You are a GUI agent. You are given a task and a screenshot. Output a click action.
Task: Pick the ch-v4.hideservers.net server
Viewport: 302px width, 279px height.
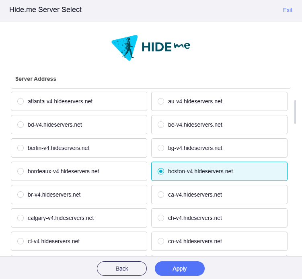coord(161,218)
